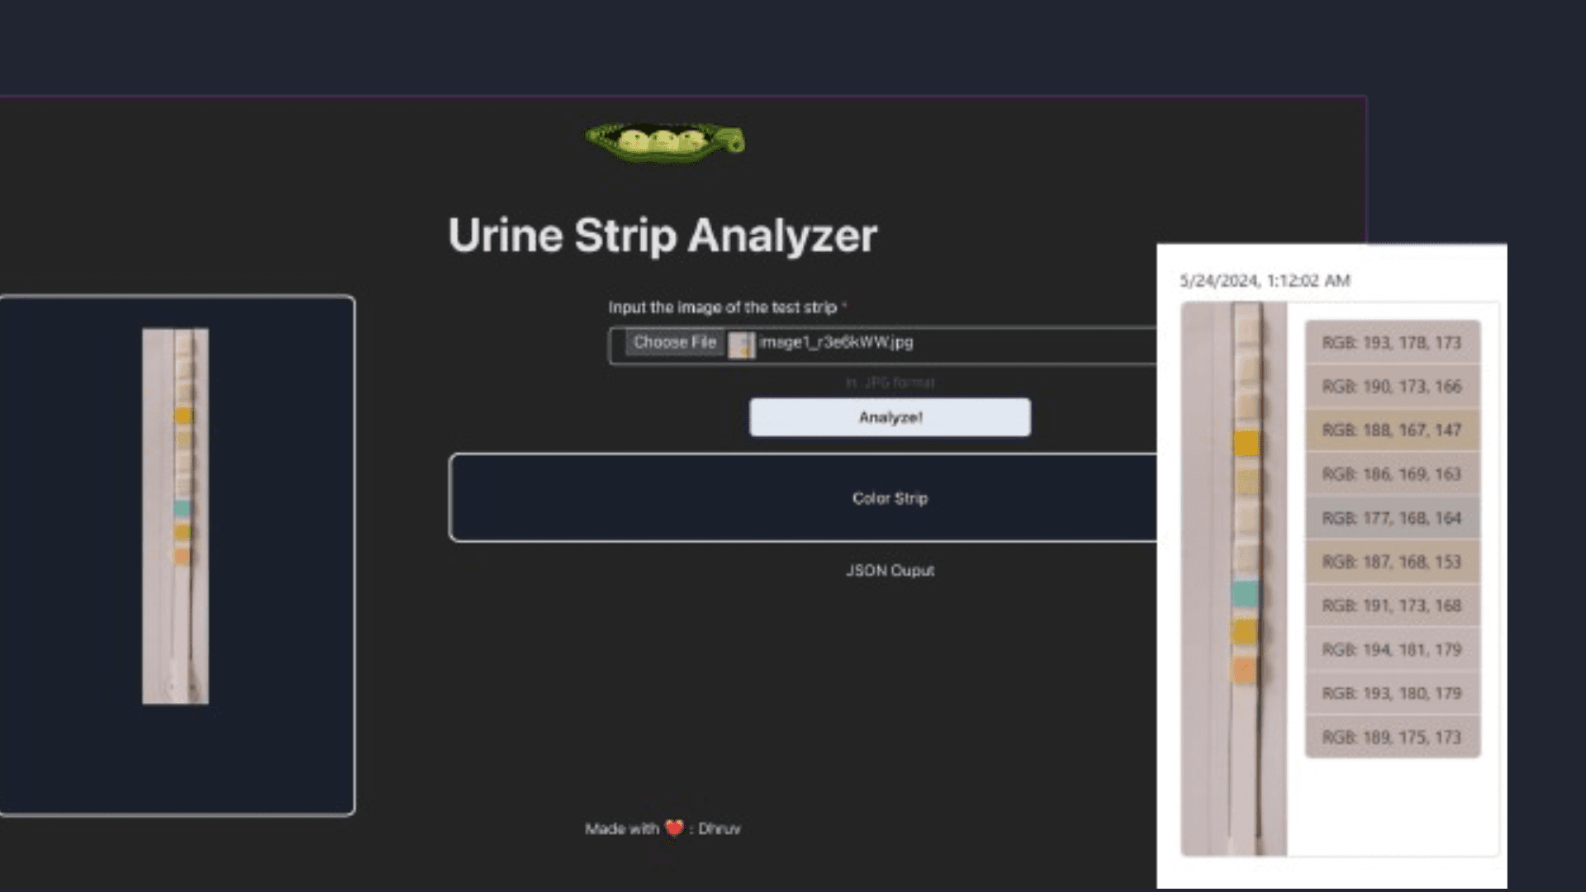Select the RGB 193, 178, 173 result row

click(1391, 342)
